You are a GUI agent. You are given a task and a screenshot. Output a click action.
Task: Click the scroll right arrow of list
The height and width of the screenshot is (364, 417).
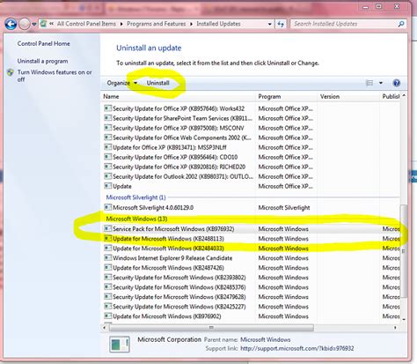395,327
